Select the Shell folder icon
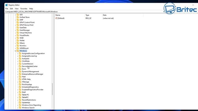The width and height of the screenshot is (198, 111). (20, 92)
